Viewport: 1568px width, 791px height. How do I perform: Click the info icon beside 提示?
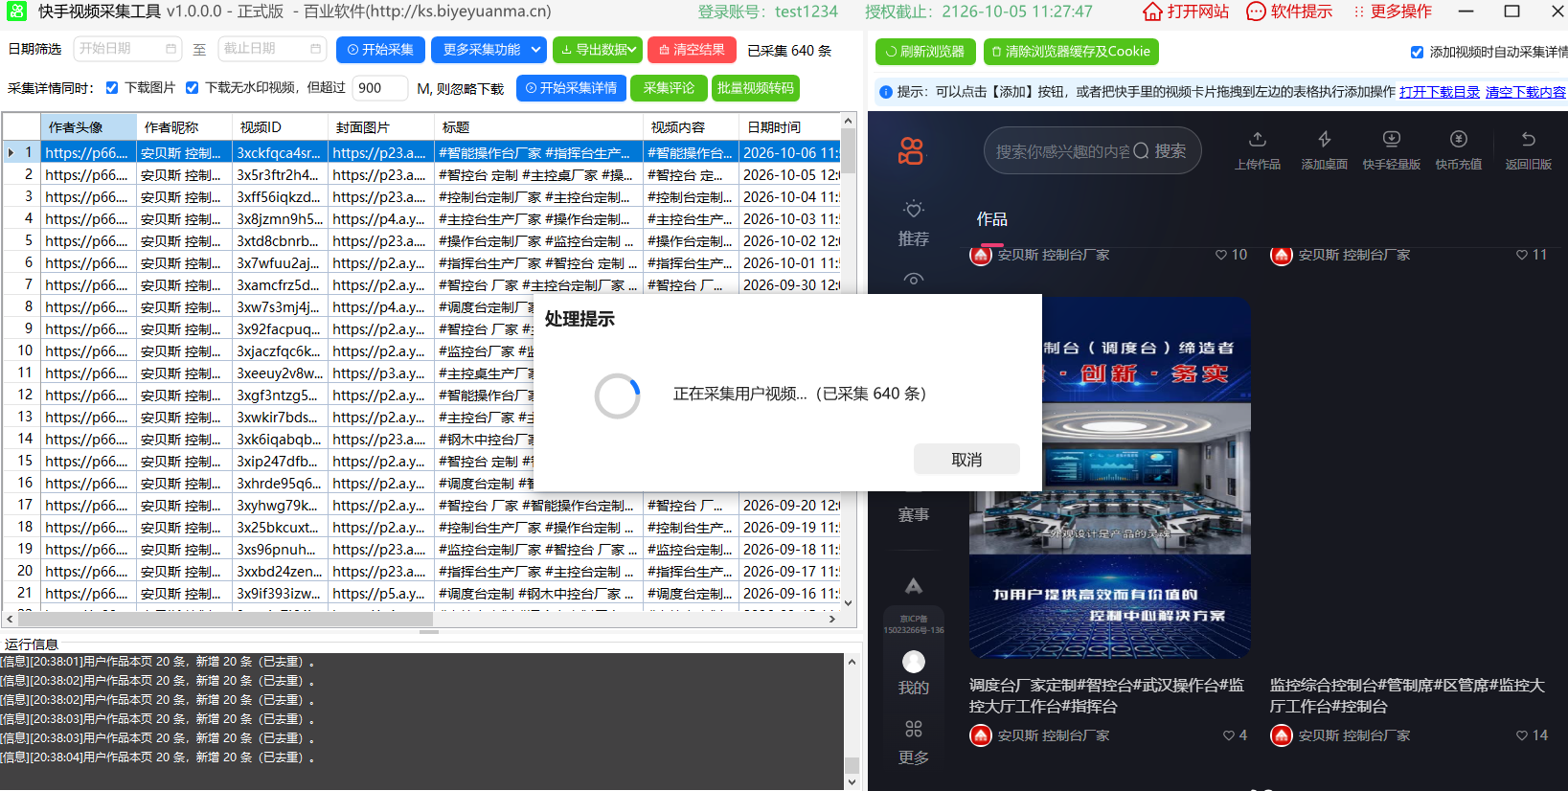886,92
